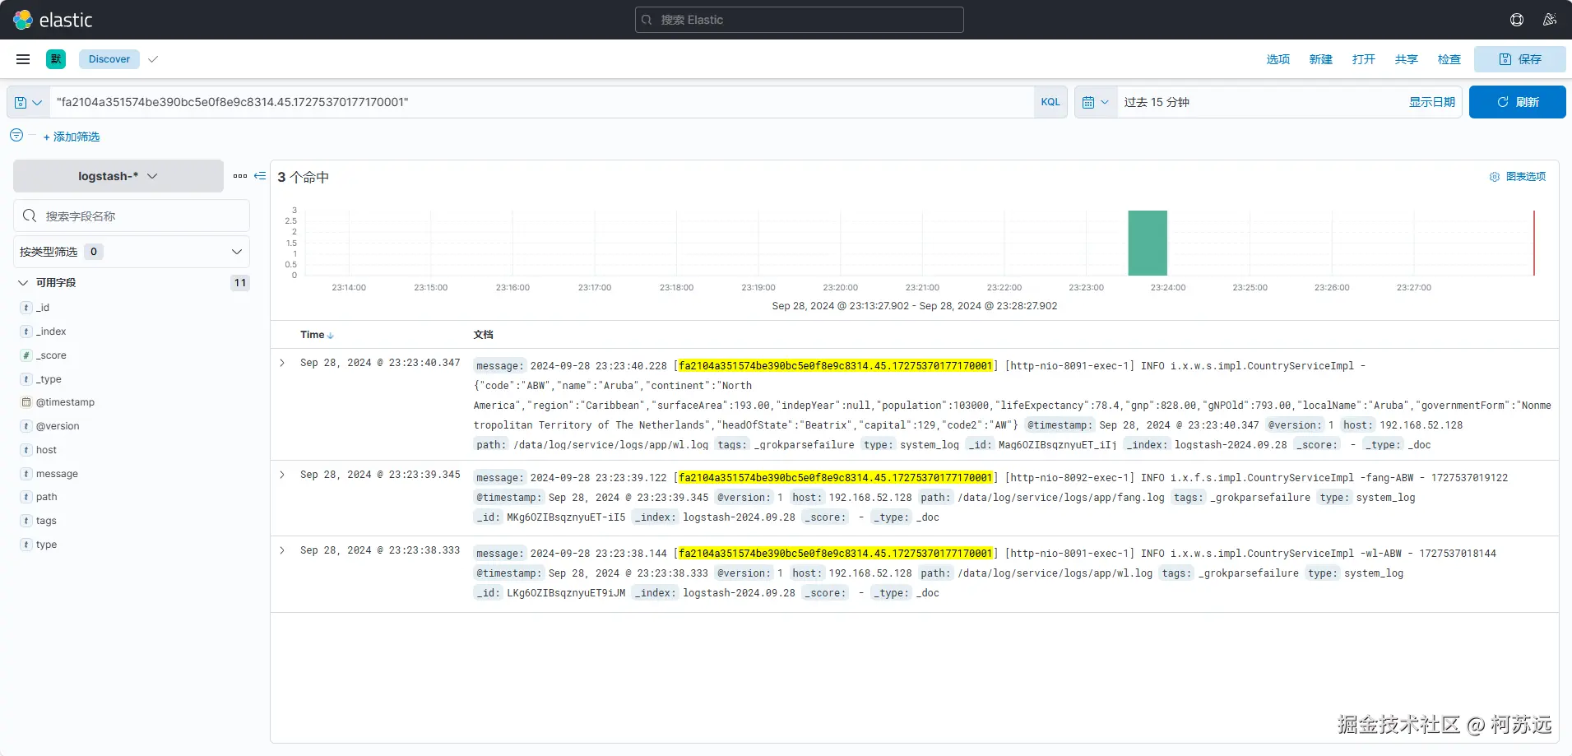Click the fang.log path value
The height and width of the screenshot is (756, 1572).
coord(1061,498)
